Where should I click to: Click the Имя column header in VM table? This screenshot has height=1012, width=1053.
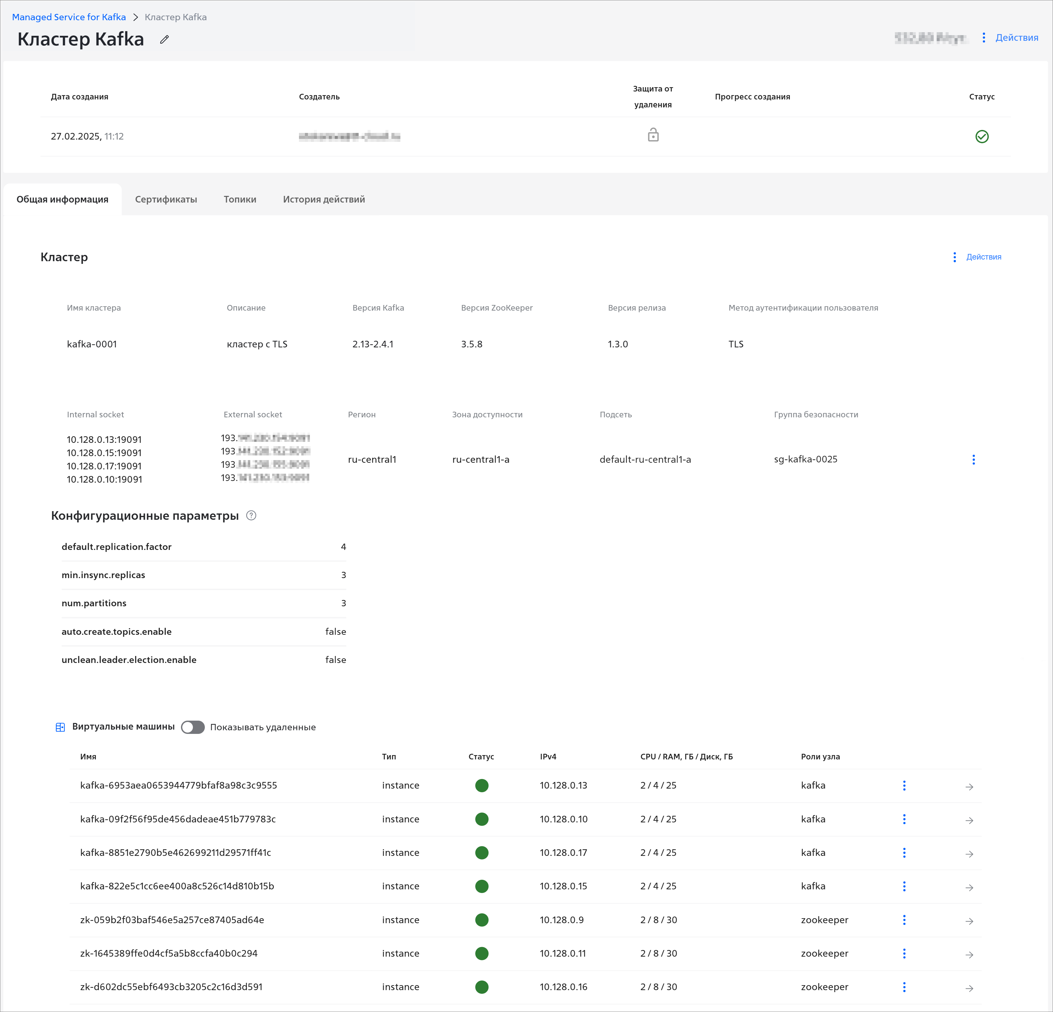pyautogui.click(x=88, y=756)
